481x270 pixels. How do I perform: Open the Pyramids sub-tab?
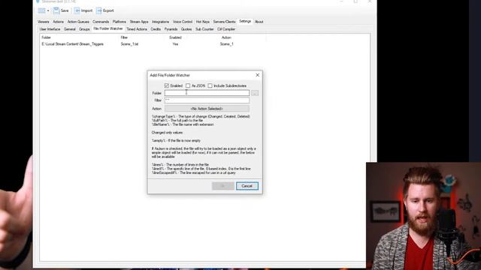coord(171,29)
